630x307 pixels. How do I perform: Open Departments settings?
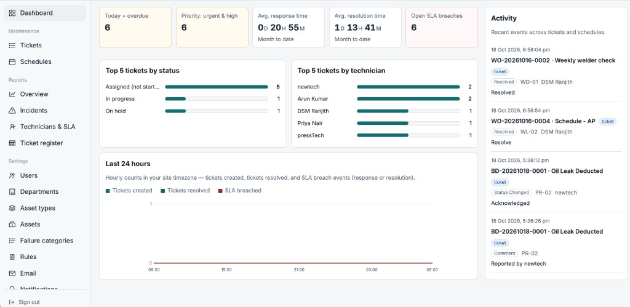pos(45,192)
